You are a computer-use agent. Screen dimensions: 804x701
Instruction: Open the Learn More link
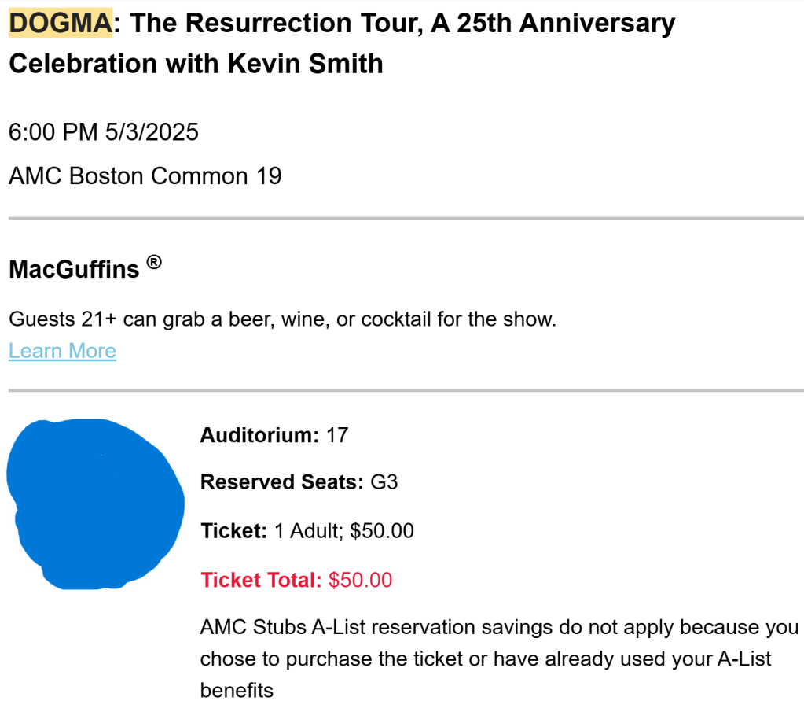pyautogui.click(x=62, y=351)
